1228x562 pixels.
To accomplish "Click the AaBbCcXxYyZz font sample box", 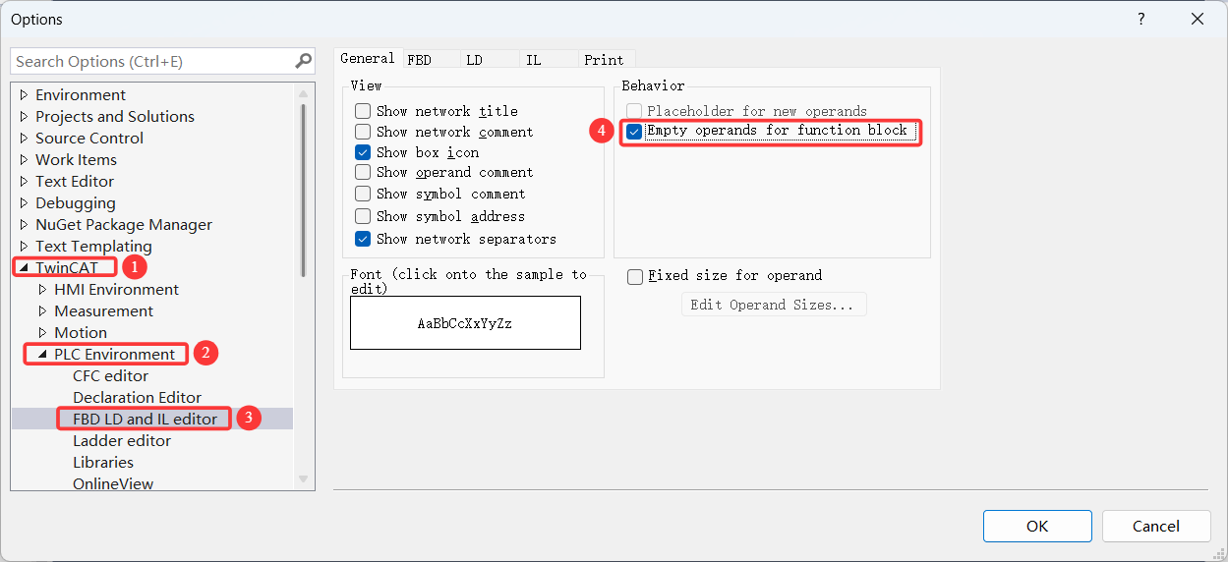I will click(465, 323).
